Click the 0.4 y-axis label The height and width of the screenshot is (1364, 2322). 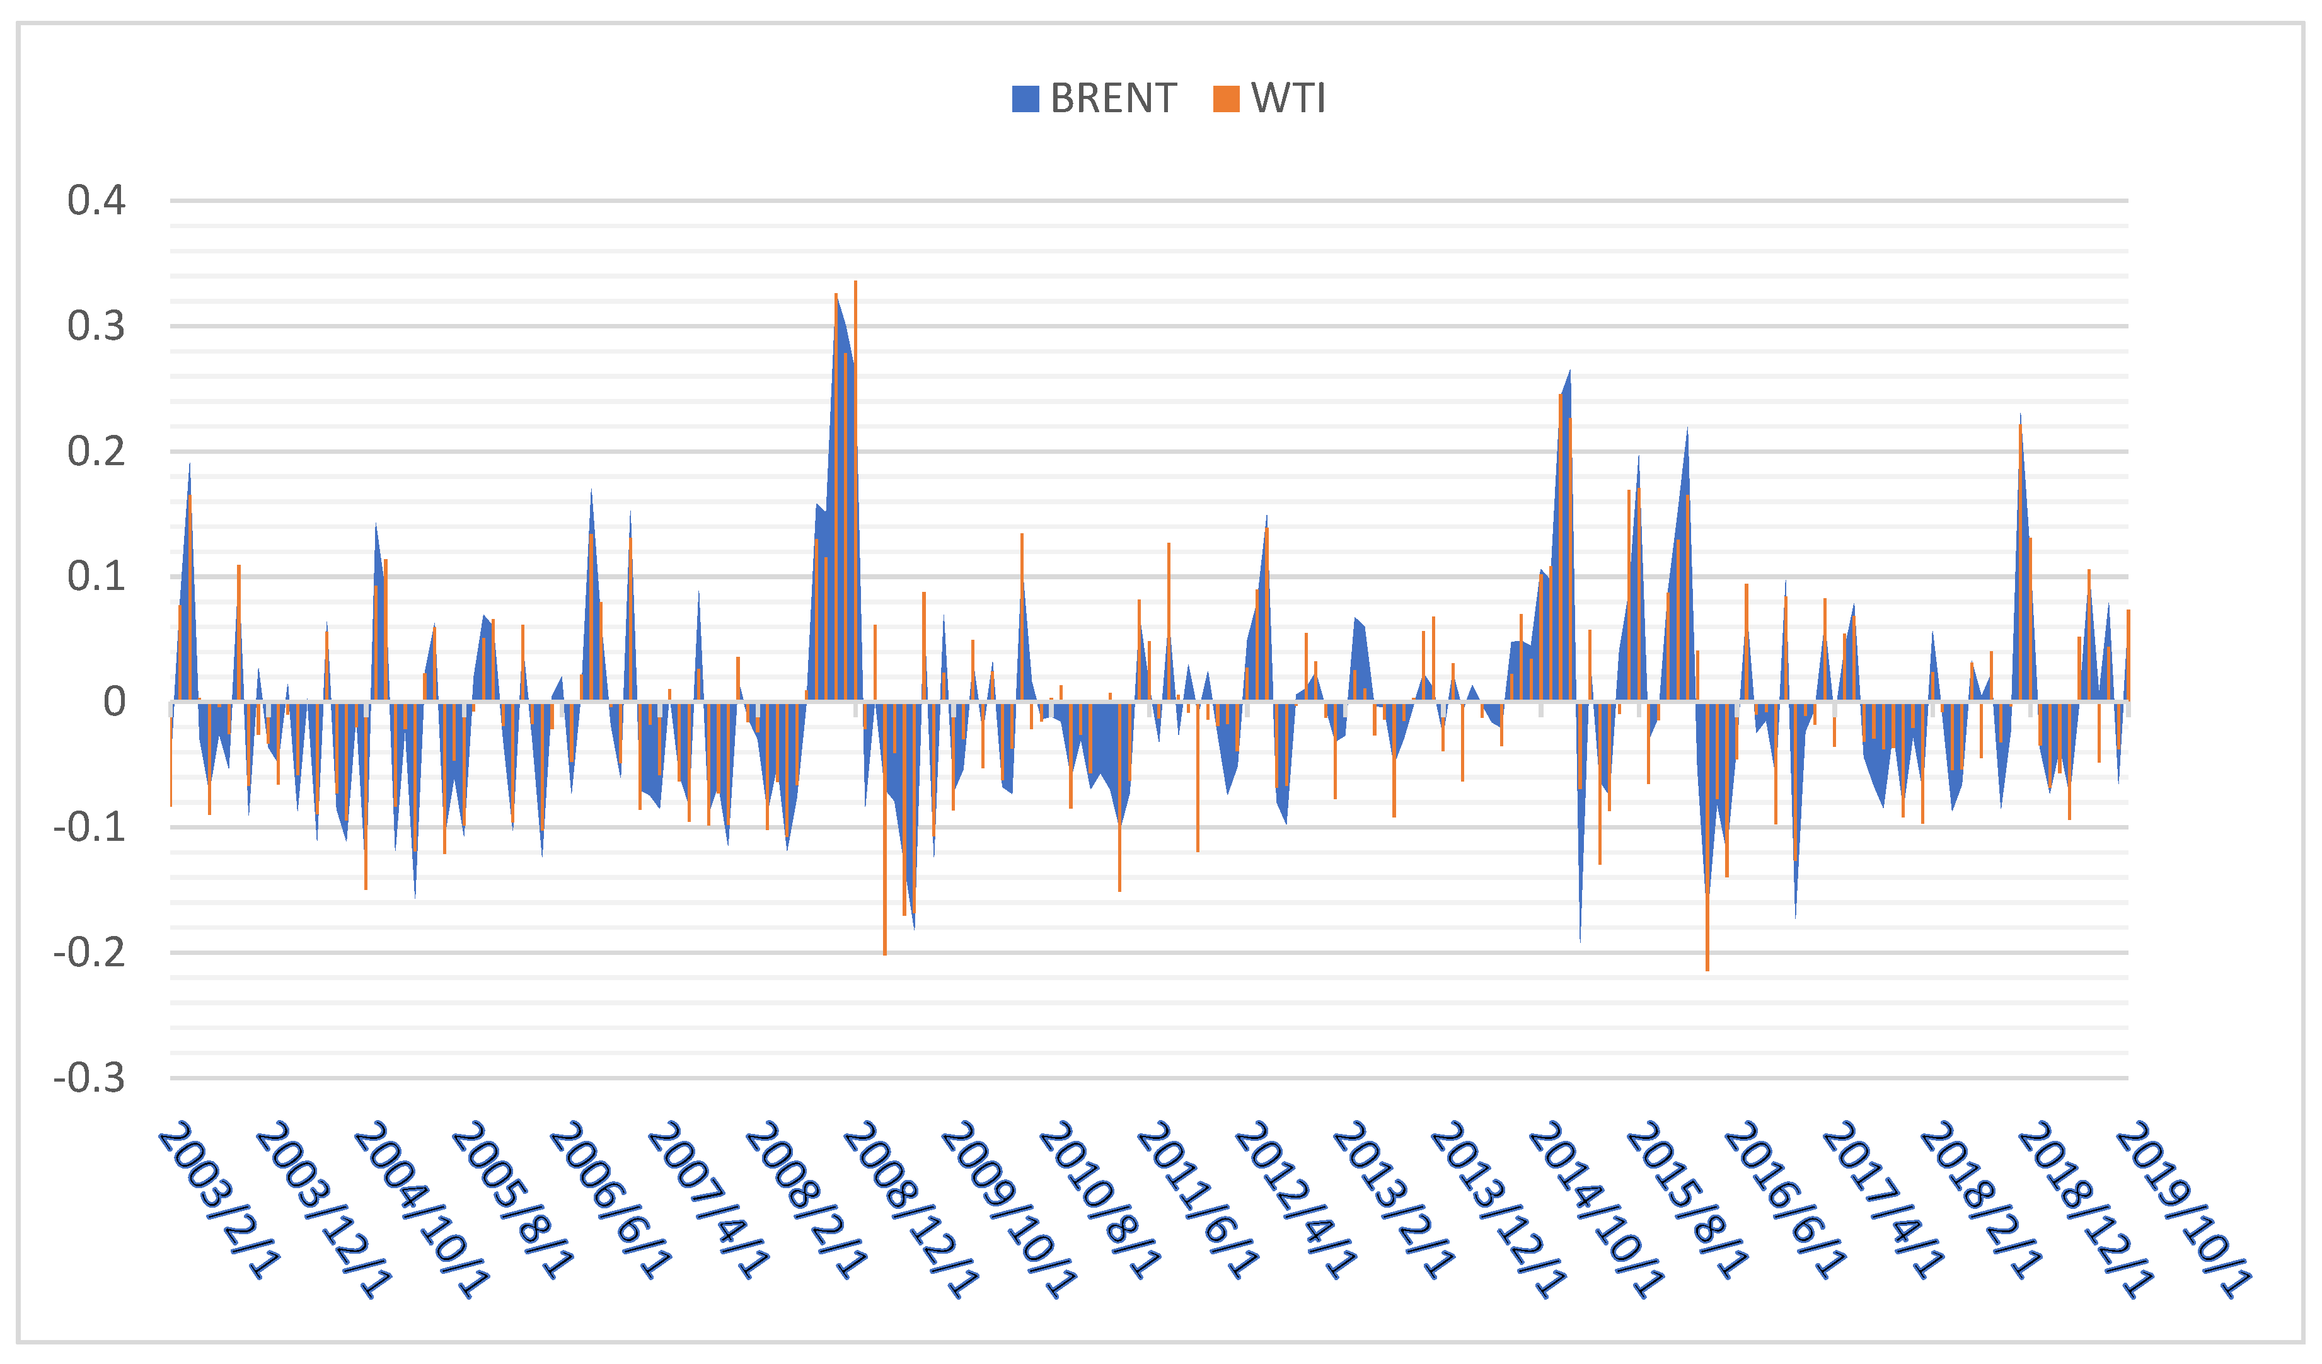[x=96, y=201]
